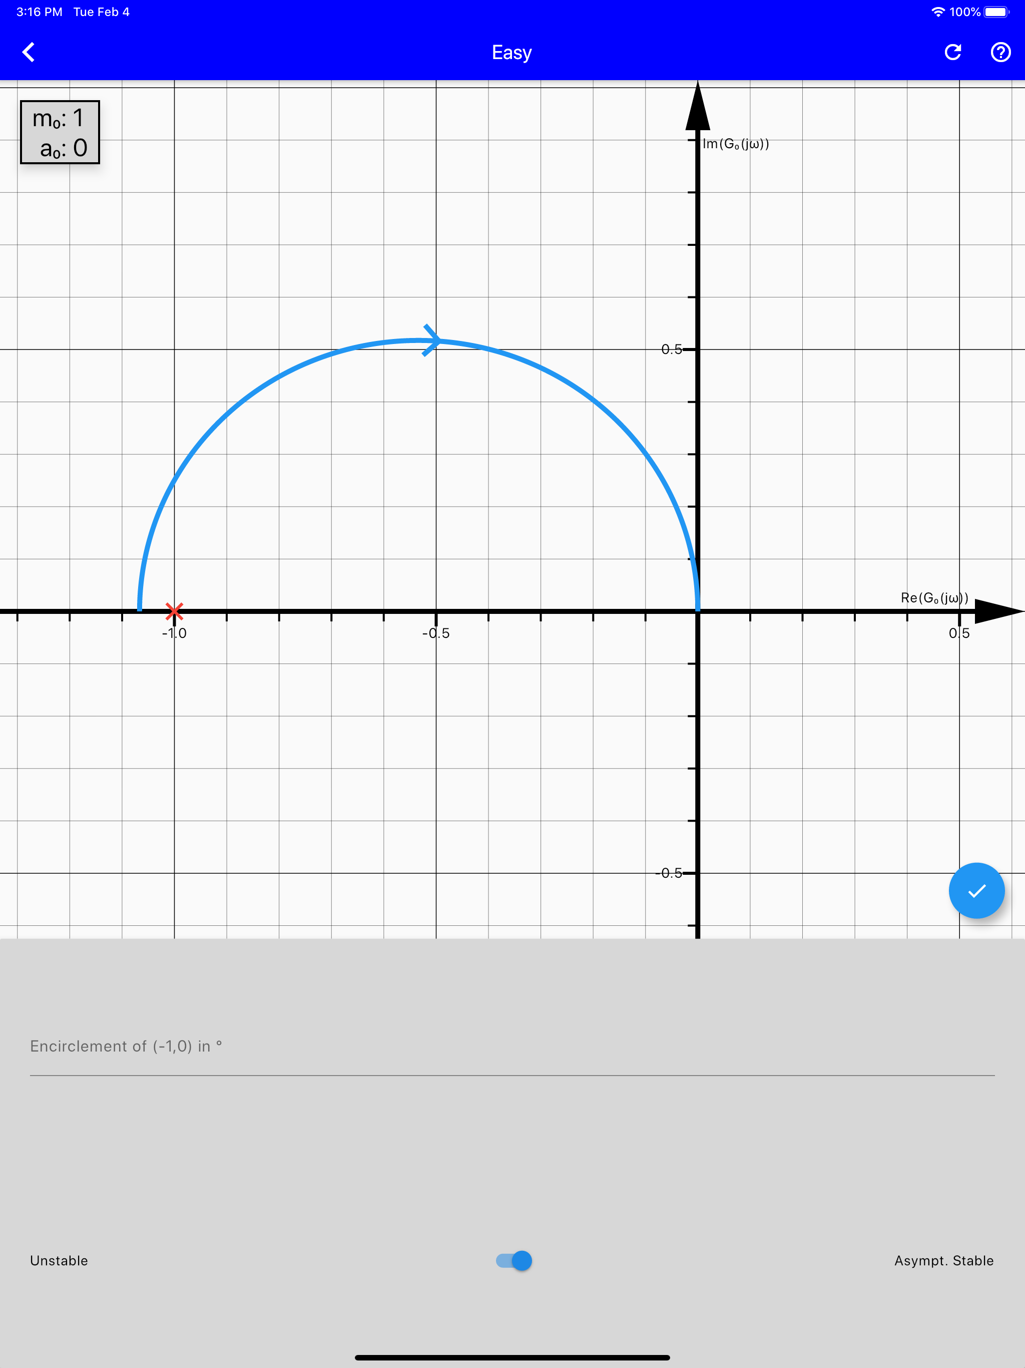Tap the Re(G₀(jω)) axis label
Image resolution: width=1025 pixels, height=1368 pixels.
[x=934, y=598]
